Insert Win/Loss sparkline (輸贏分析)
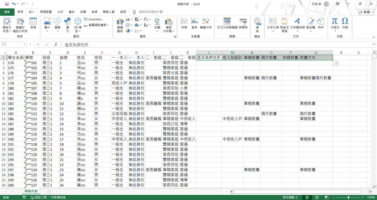Screen dimensions: 377x200 pos(206,24)
